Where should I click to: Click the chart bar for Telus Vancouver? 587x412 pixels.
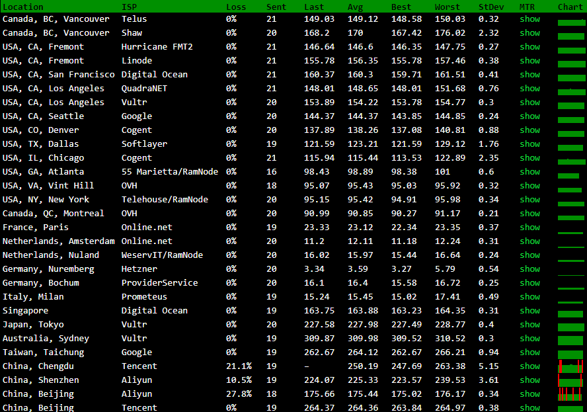571,23
